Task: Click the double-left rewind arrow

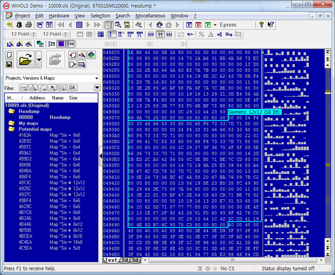Action: [x=61, y=25]
